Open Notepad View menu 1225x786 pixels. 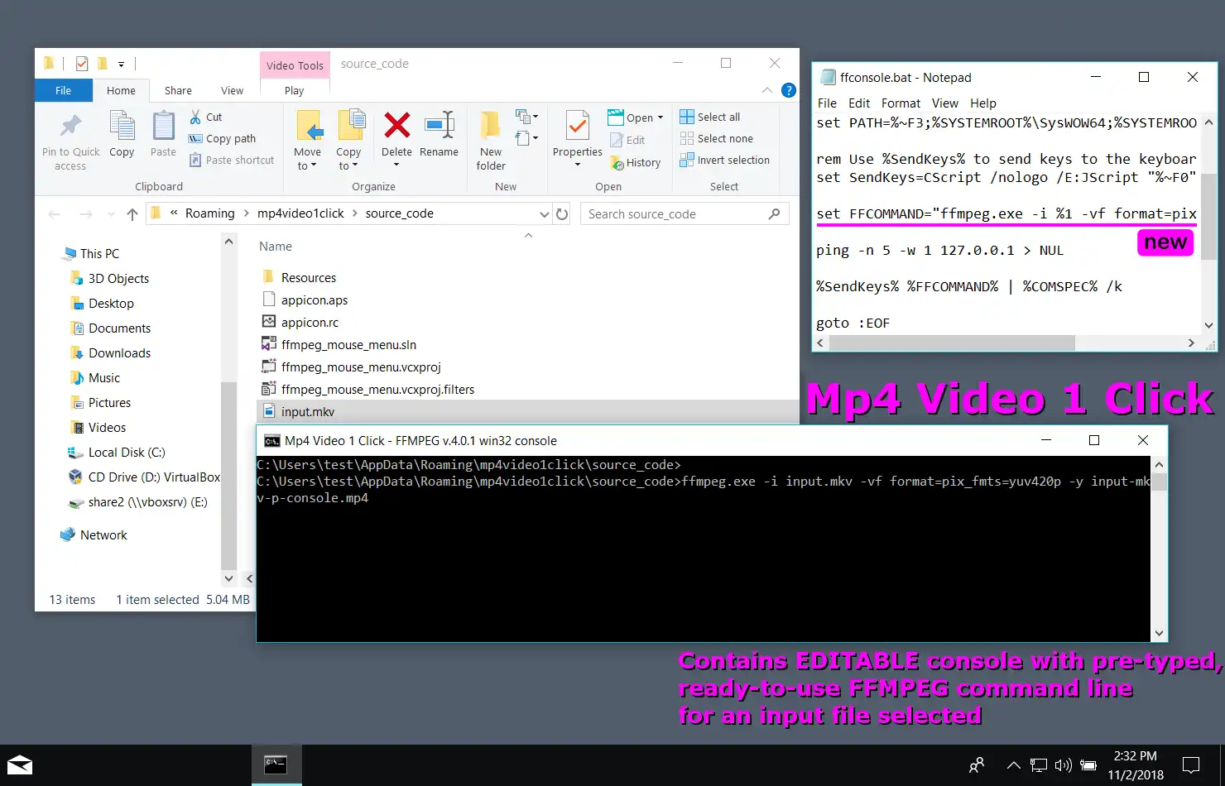pyautogui.click(x=944, y=103)
